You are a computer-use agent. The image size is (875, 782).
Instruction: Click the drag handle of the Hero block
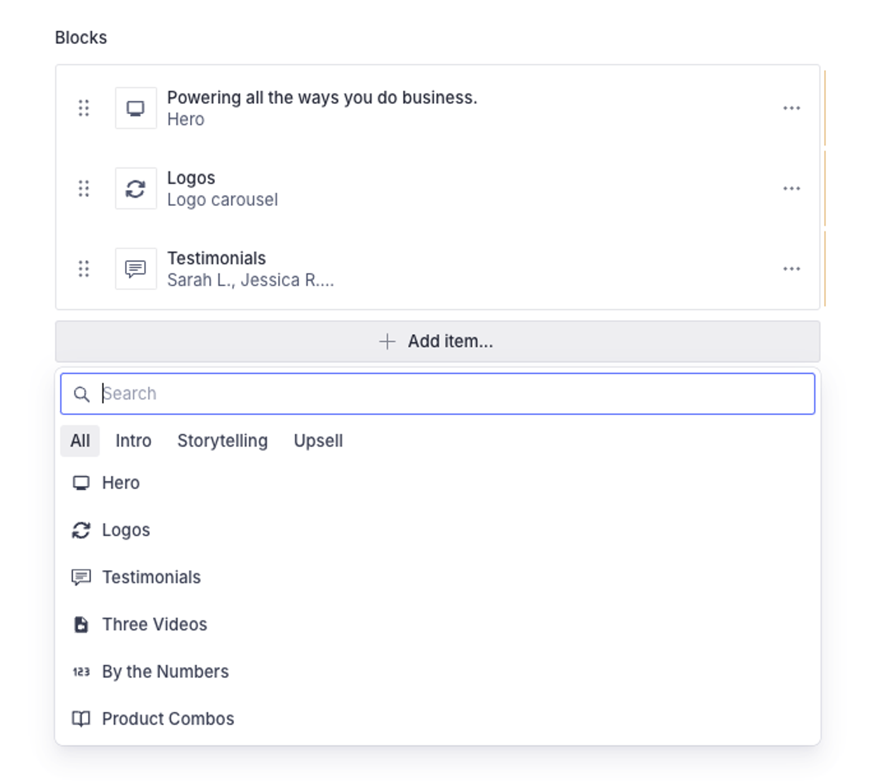click(x=84, y=108)
